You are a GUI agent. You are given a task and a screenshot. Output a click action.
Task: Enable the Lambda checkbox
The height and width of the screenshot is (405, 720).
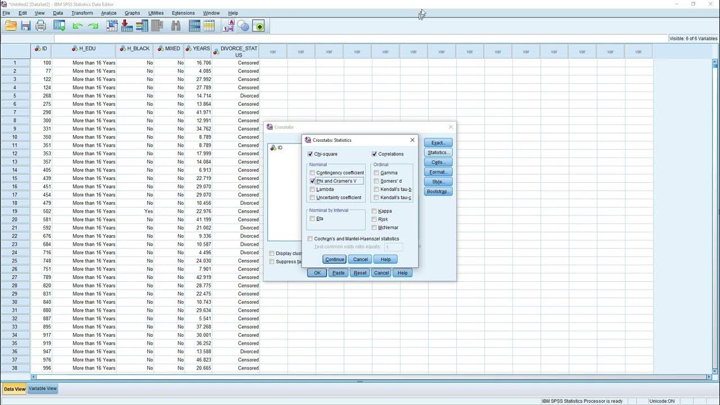pyautogui.click(x=312, y=190)
